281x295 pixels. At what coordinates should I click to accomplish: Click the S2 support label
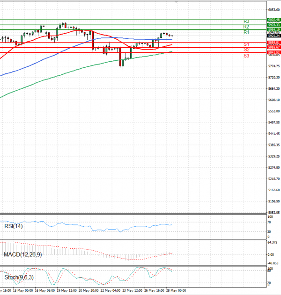pos(246,50)
